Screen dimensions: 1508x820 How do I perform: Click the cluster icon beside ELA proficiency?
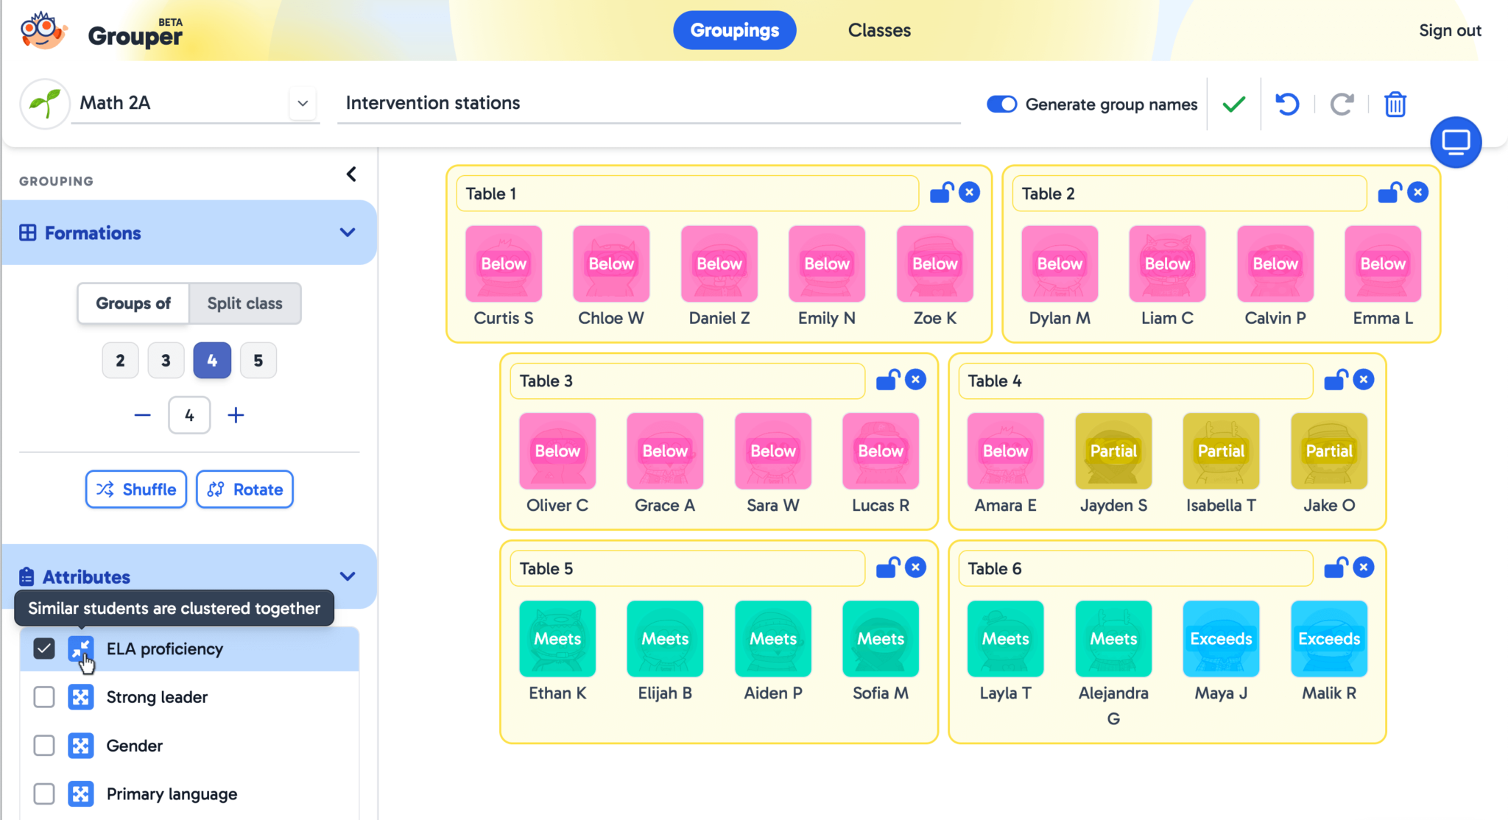81,648
